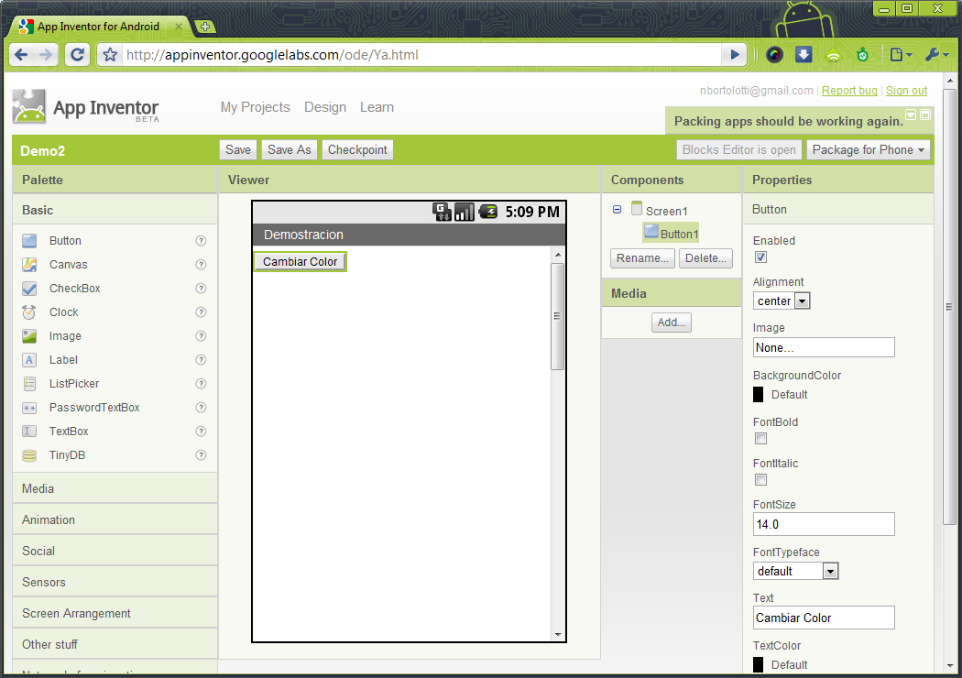Click the Report bug link
Screen dimensions: 962x678
[849, 90]
